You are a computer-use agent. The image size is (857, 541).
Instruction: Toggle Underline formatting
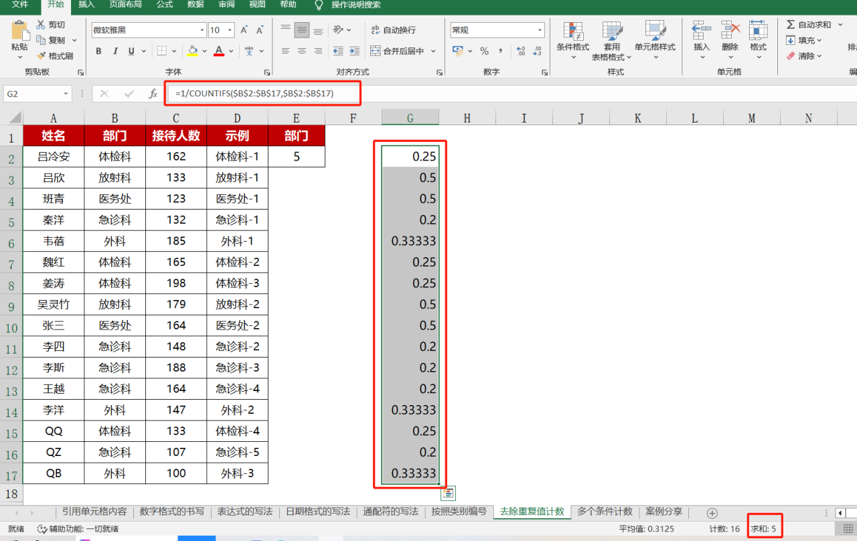tap(131, 51)
